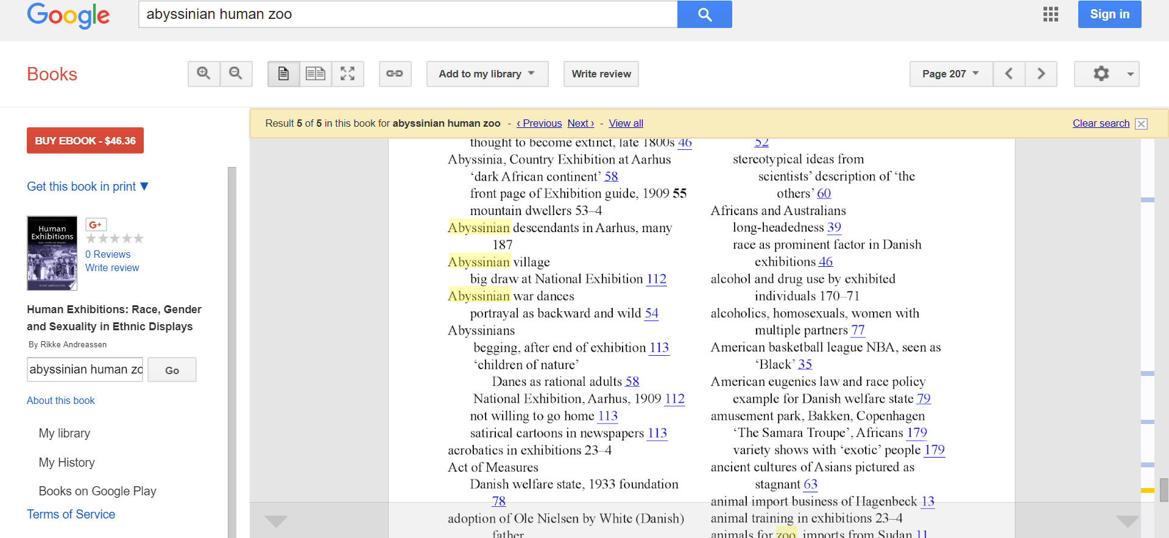
Task: Open the Books home link
Action: (52, 74)
